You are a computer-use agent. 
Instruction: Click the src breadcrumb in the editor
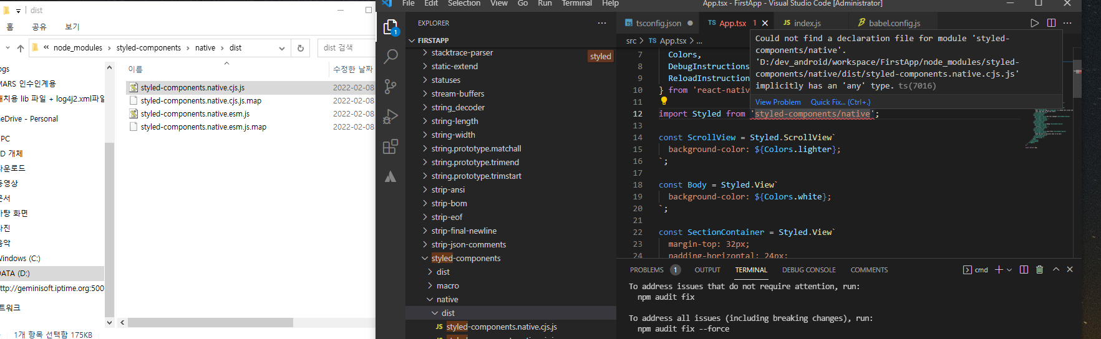click(x=631, y=41)
